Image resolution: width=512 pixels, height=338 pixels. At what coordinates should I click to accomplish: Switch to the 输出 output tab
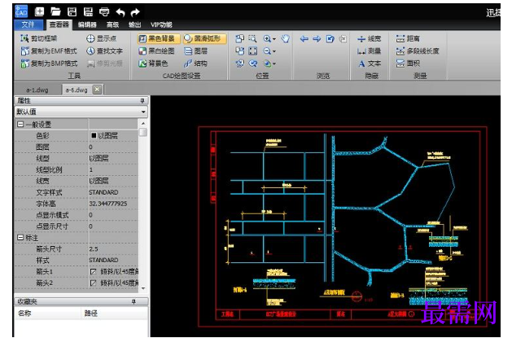135,24
